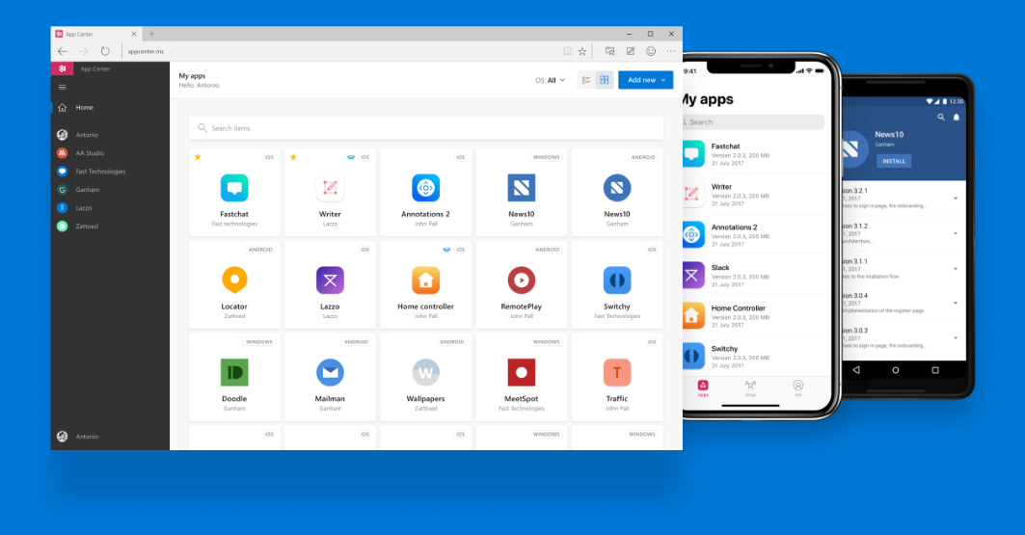Expand version 3.2.1 on Android phone
The height and width of the screenshot is (535, 1025).
coord(955,198)
